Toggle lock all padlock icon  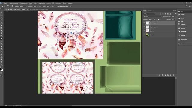pyautogui.click(x=159, y=19)
